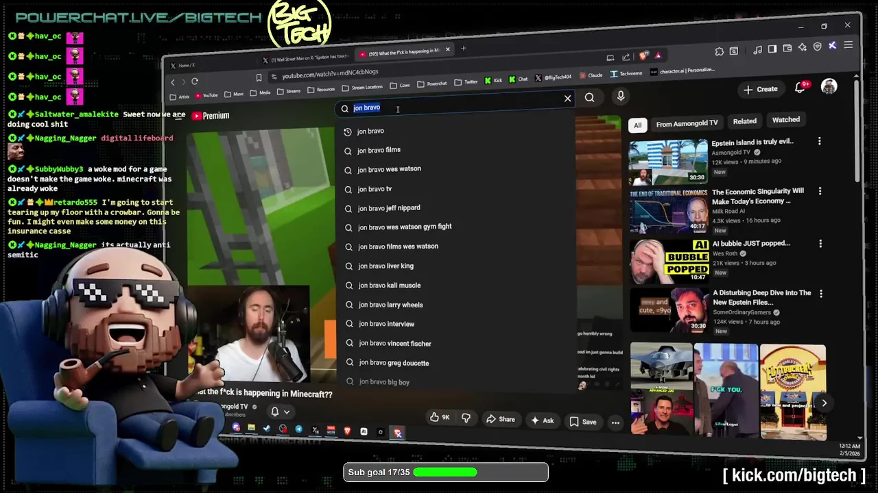Click the Create button
This screenshot has width=878, height=493.
click(760, 89)
